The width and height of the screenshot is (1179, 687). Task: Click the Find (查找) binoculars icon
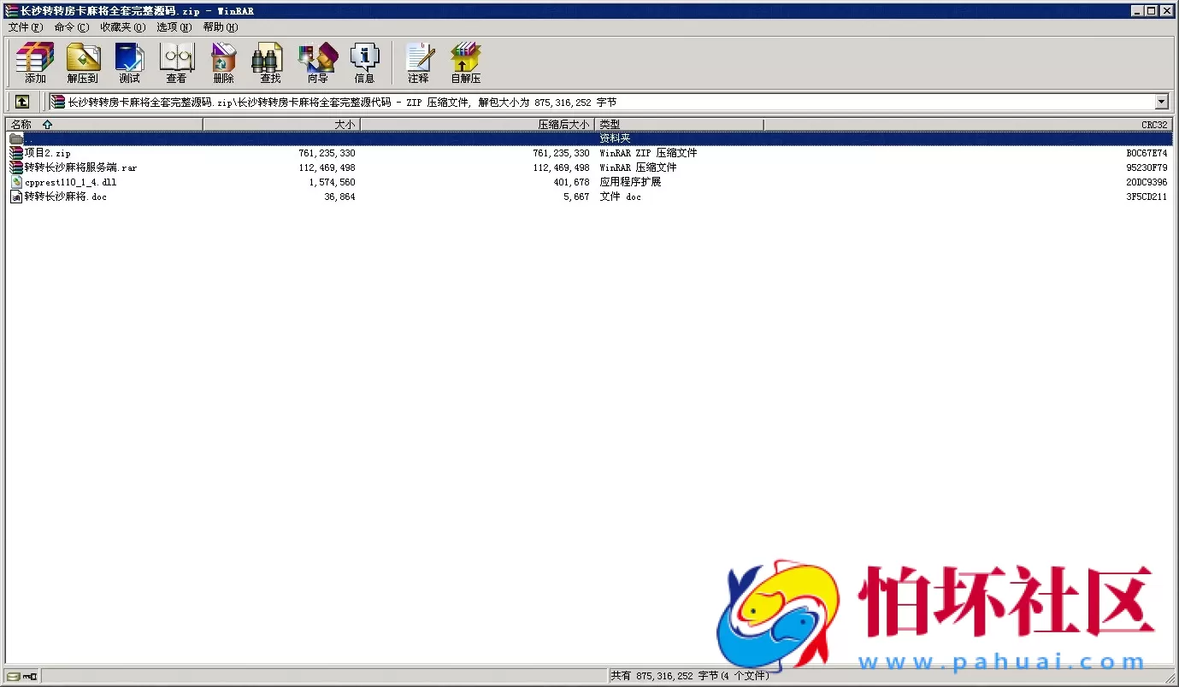[270, 63]
